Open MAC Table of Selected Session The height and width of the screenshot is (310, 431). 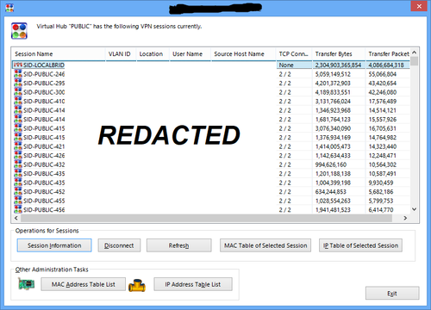click(x=265, y=245)
